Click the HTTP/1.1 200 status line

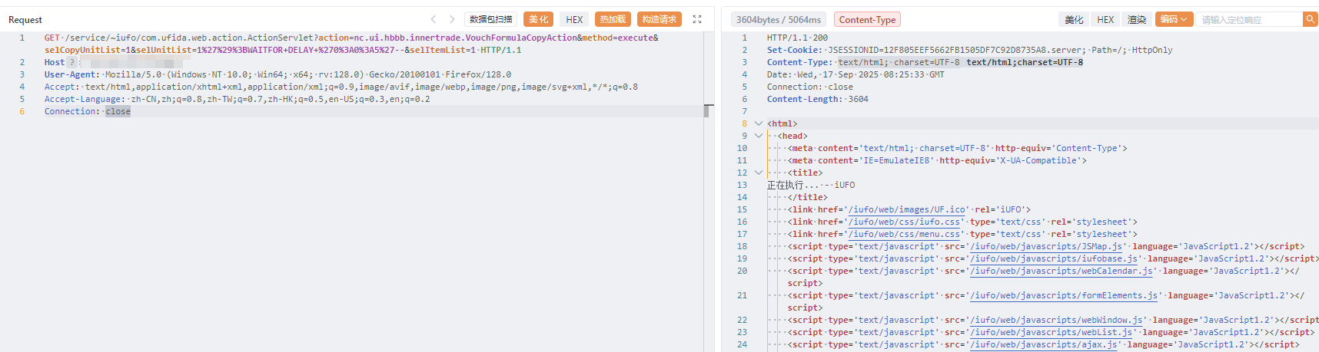click(797, 38)
